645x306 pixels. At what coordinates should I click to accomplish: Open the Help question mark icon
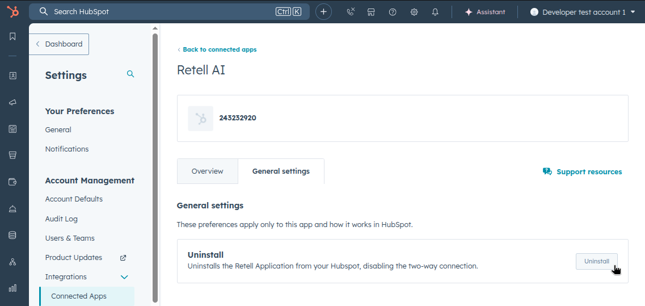click(393, 12)
